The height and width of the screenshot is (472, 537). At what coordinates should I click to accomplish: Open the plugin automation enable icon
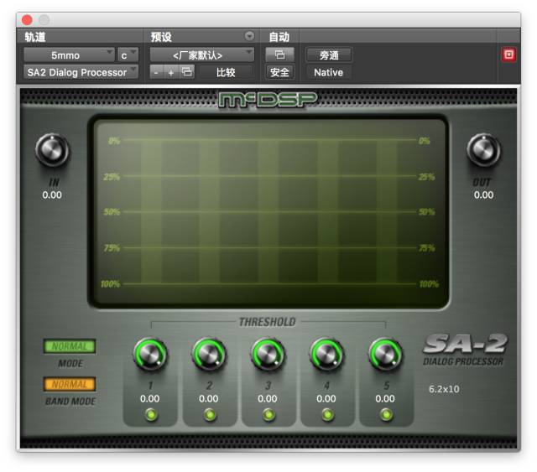click(x=279, y=54)
